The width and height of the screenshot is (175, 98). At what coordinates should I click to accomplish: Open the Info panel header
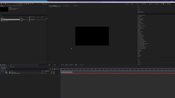[138, 6]
